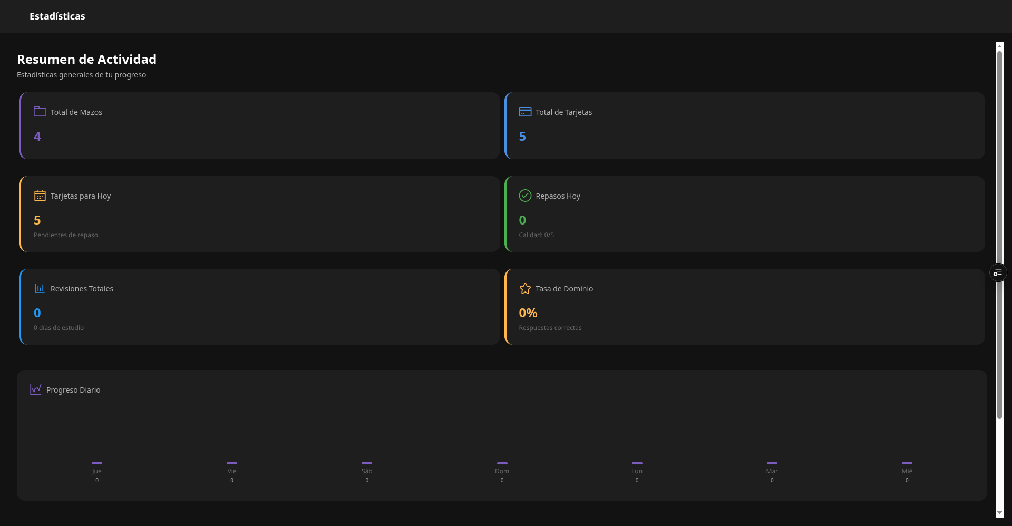Toggle the Tasa de Dominio card
Viewport: 1012px width, 526px height.
coord(745,306)
